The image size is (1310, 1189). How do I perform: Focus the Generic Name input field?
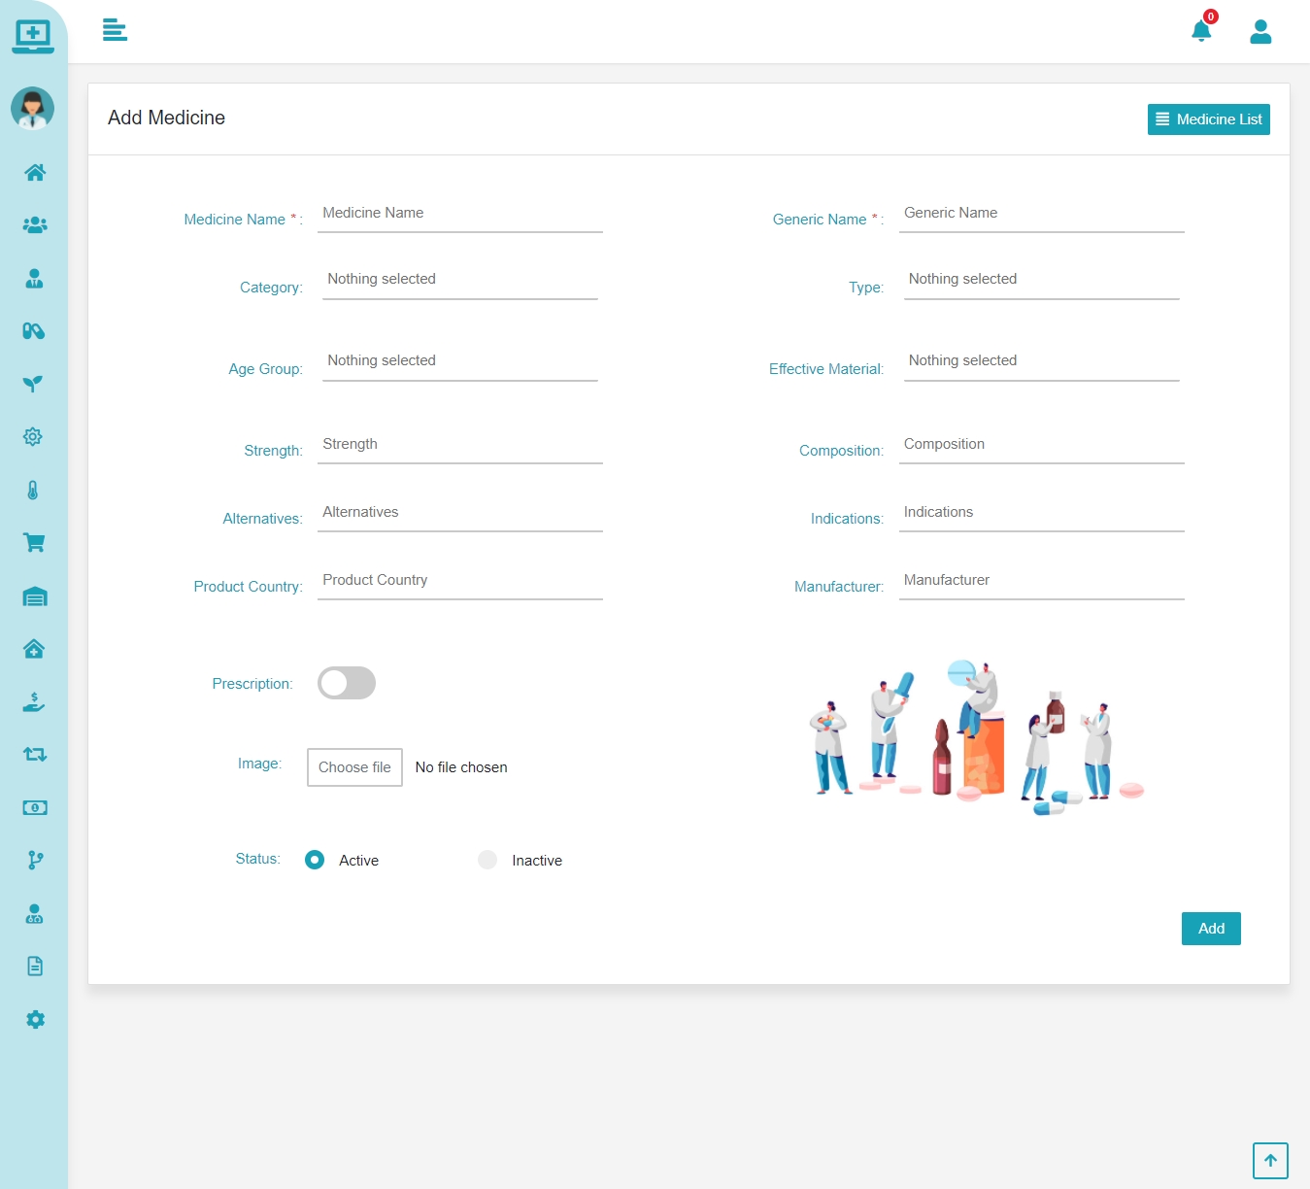point(1041,214)
